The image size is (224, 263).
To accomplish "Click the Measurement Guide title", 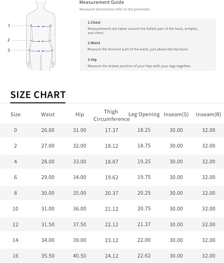I will [102, 3].
